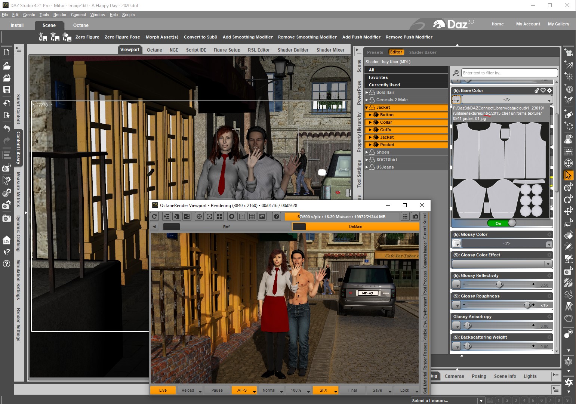This screenshot has height=404, width=576.
Task: Expand the Bold Hair tree node
Action: [x=367, y=92]
